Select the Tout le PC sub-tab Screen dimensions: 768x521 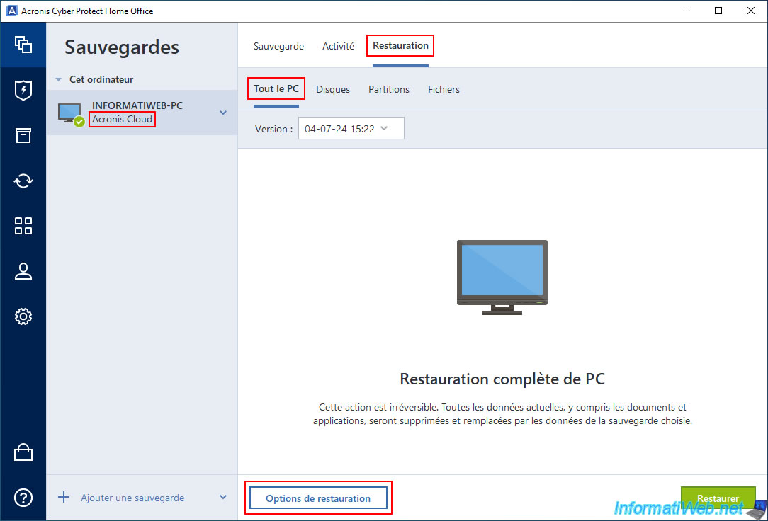click(276, 88)
